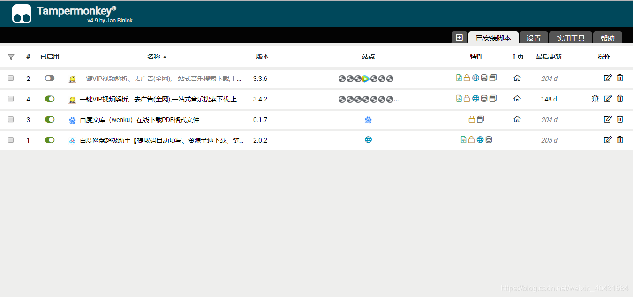Click globe feature icon for script 3.4.2
The height and width of the screenshot is (297, 633).
point(475,99)
